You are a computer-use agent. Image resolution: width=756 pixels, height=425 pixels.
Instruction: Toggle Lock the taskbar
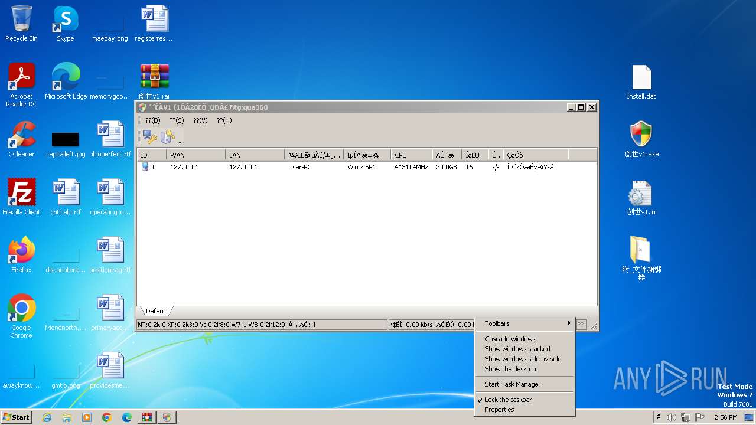[524, 400]
